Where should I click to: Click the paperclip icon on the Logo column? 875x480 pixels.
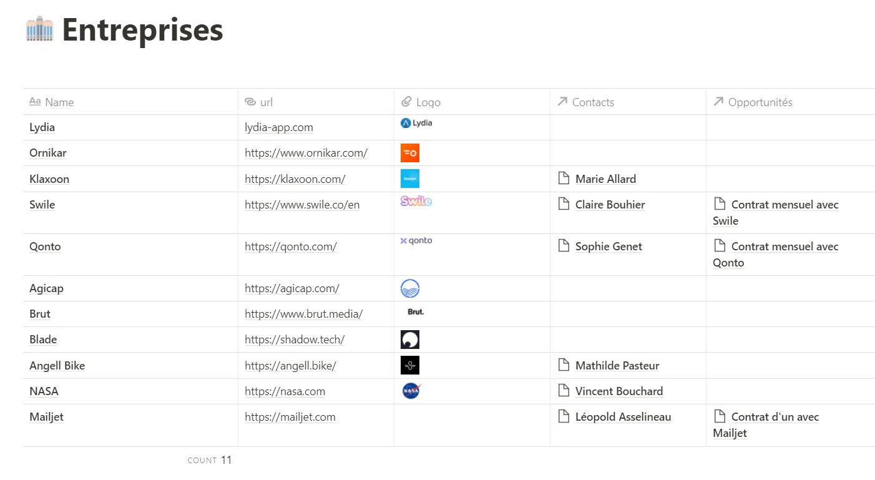406,102
